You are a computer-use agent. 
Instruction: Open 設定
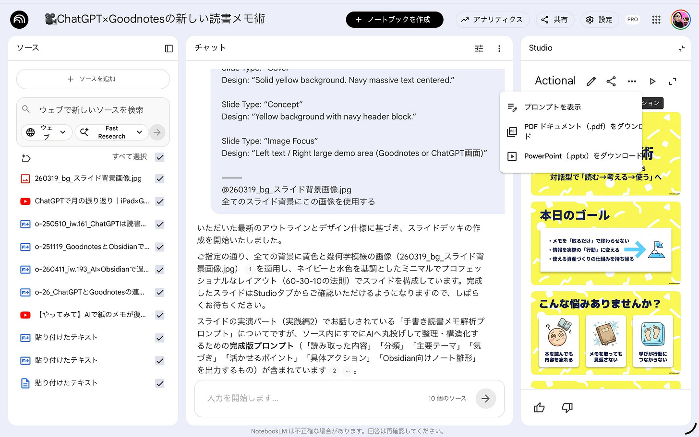(x=599, y=20)
